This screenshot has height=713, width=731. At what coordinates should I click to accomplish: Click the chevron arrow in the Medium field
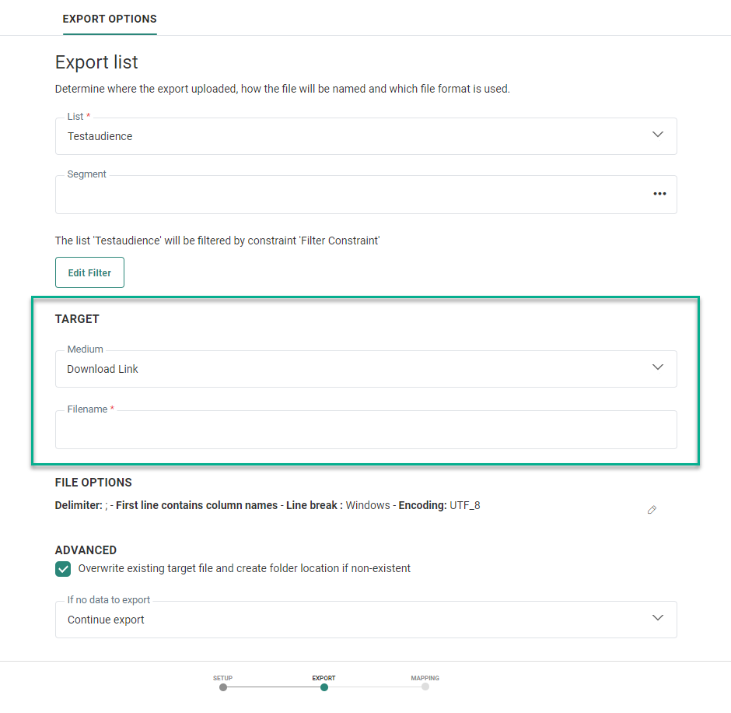pos(658,367)
